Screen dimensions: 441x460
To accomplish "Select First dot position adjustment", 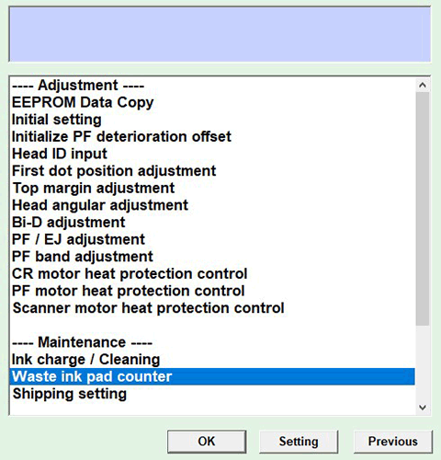I will pos(114,171).
